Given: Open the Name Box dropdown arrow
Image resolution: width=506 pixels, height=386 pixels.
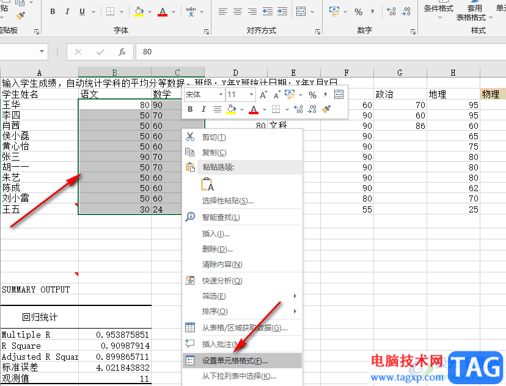Looking at the screenshot, I should [x=42, y=51].
